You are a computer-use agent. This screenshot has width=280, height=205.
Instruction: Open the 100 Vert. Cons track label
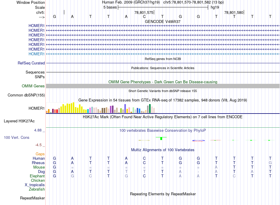coord(17,137)
